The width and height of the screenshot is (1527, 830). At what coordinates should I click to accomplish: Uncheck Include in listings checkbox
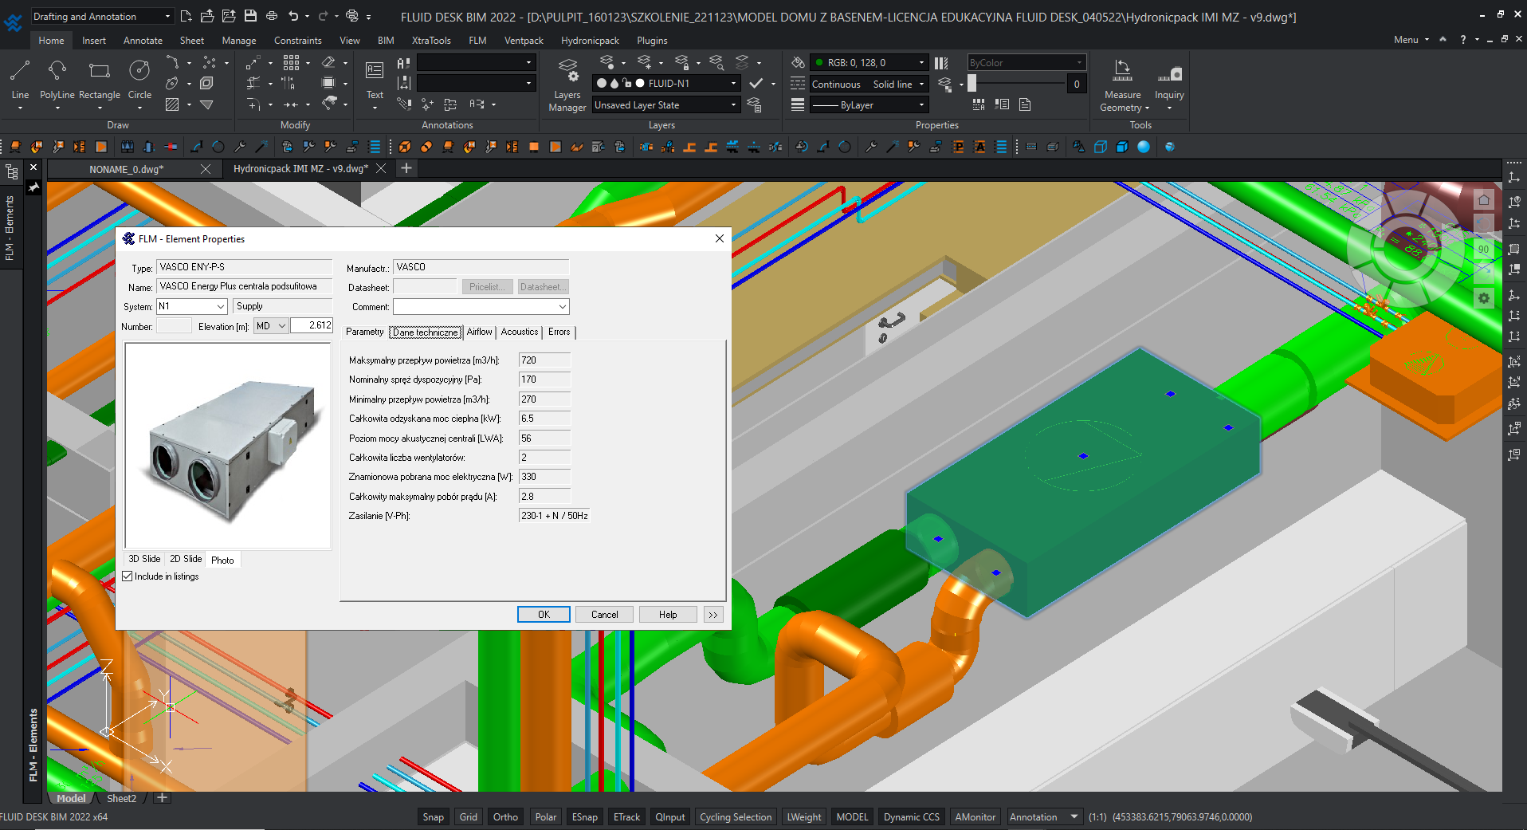(x=128, y=576)
